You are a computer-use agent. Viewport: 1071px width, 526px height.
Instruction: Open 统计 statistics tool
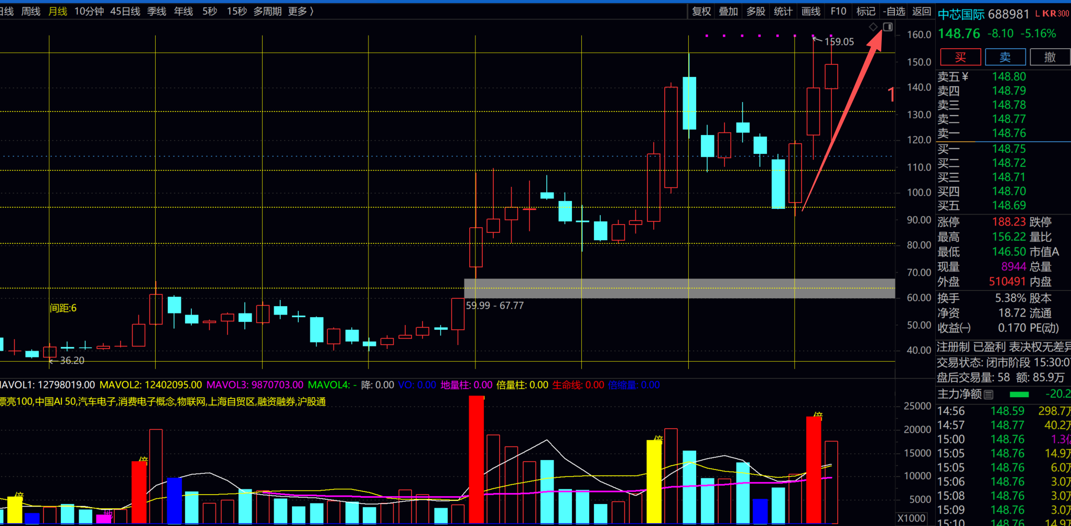click(783, 11)
